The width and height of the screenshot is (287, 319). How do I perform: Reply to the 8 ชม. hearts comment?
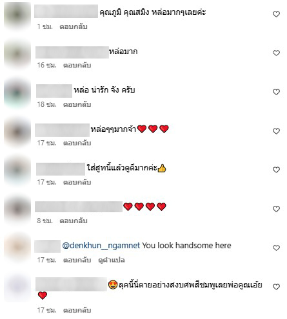click(74, 221)
